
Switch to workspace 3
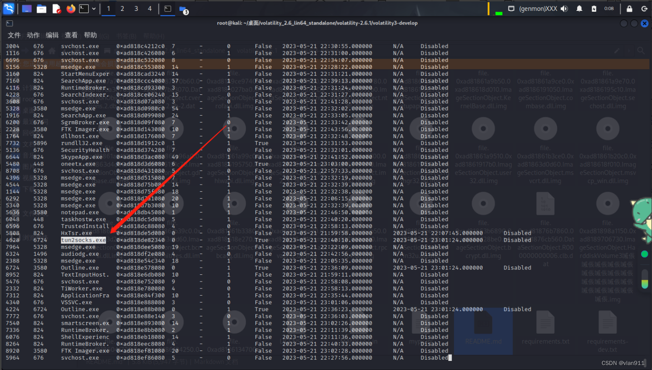pos(136,9)
